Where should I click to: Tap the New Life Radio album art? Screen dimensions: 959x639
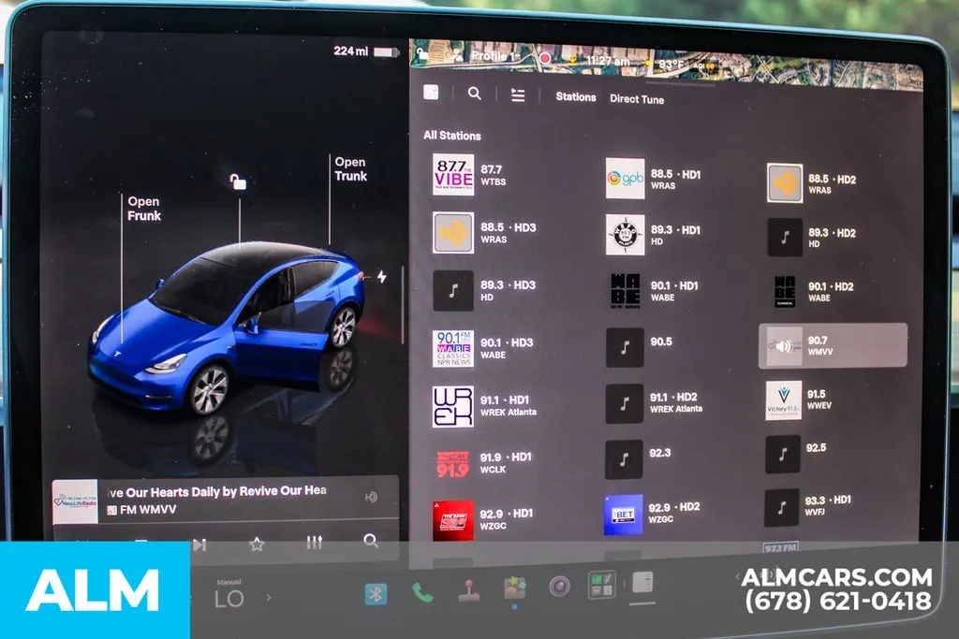[75, 502]
